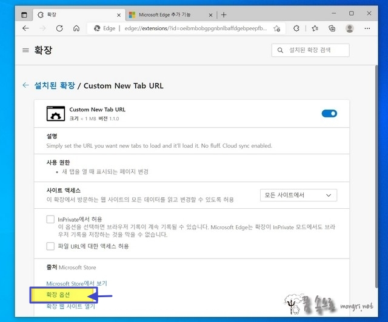Select the extension description text starting 'Simply set the URL'
This screenshot has height=322, width=388.
pos(159,146)
